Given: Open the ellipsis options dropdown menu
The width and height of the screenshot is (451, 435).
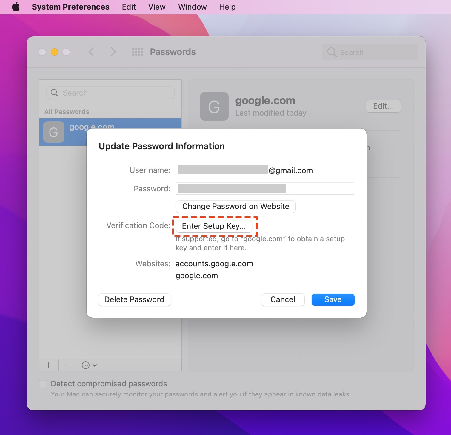Looking at the screenshot, I should point(86,365).
